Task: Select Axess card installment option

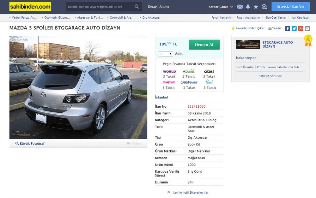Action: point(209,71)
